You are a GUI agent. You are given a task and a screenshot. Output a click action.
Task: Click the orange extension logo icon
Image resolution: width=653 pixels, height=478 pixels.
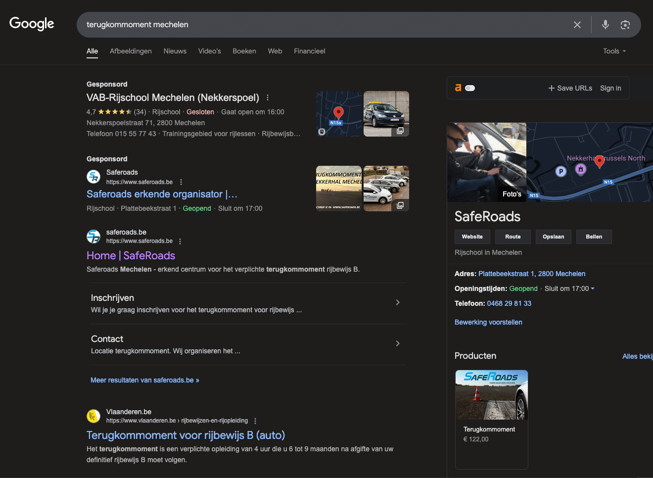(x=458, y=88)
